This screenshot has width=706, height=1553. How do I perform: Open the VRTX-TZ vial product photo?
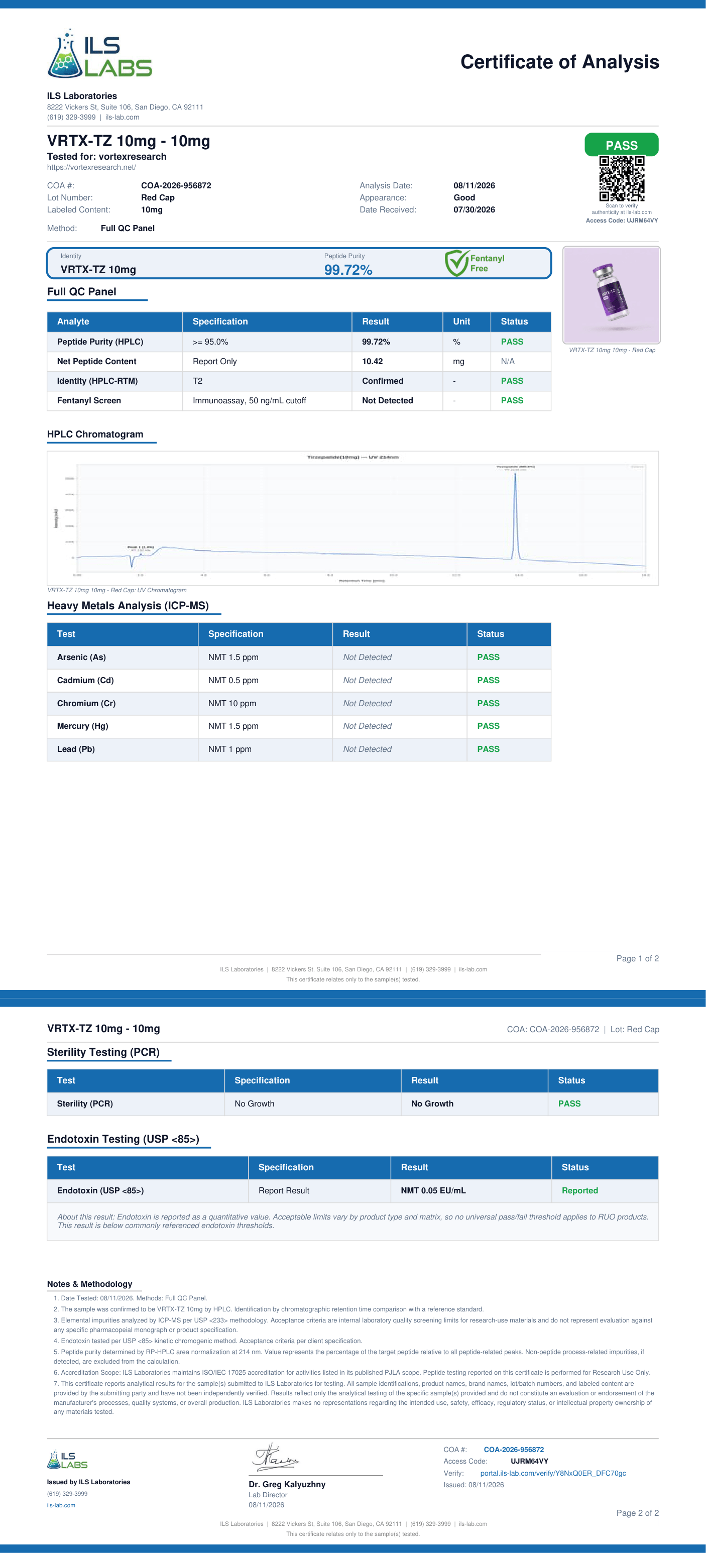(x=611, y=295)
